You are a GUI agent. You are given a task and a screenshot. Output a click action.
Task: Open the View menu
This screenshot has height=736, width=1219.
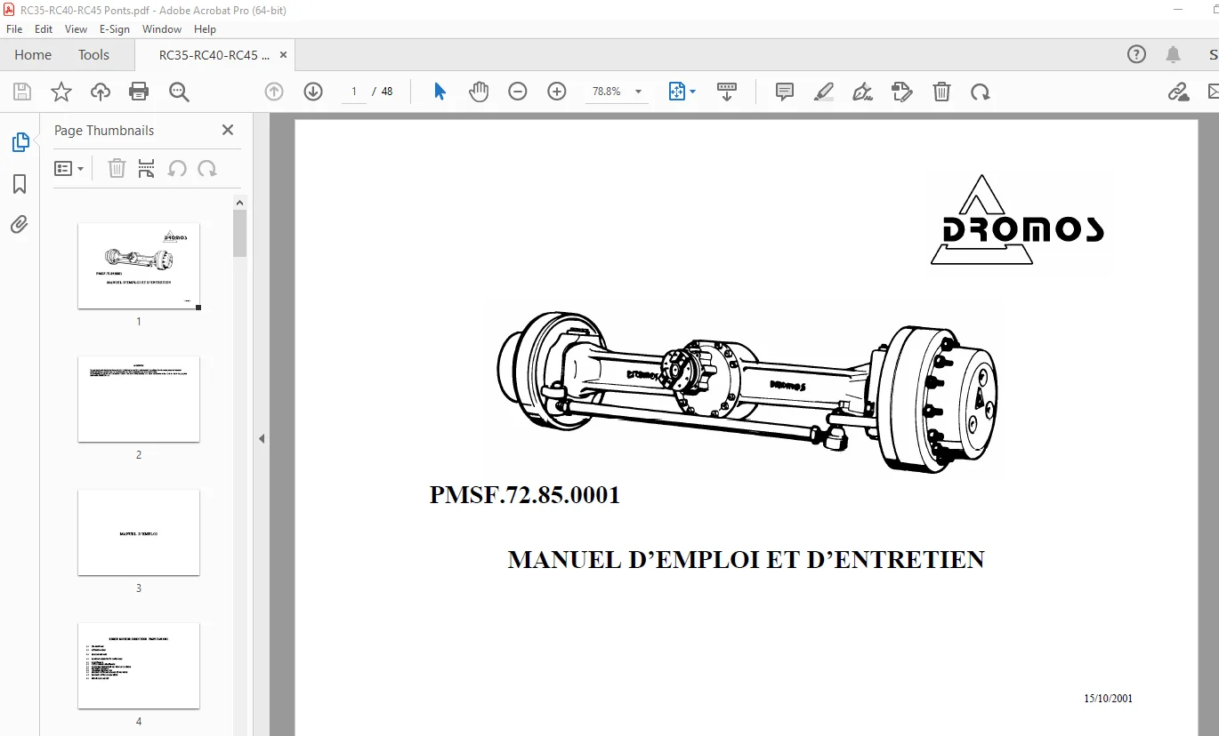[x=77, y=29]
